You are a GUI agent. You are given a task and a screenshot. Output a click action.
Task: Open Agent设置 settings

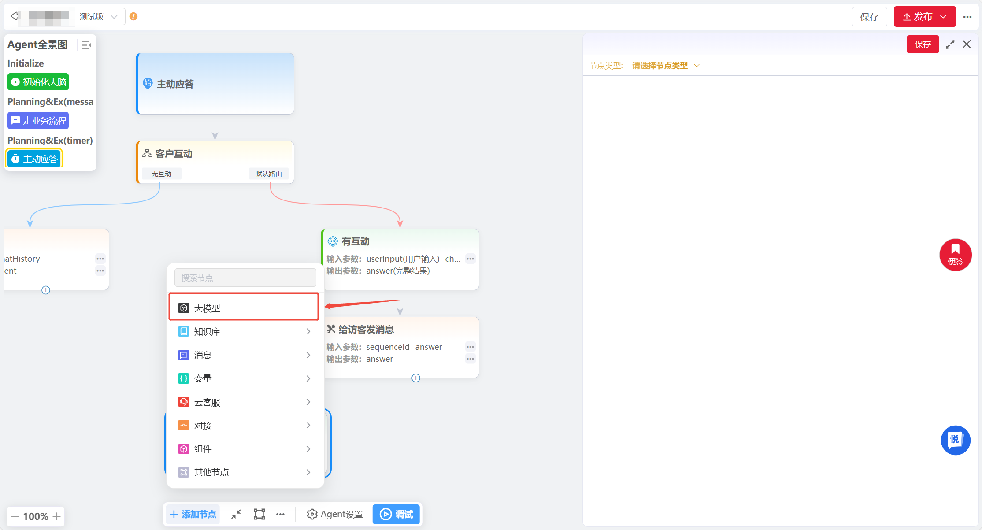click(335, 514)
